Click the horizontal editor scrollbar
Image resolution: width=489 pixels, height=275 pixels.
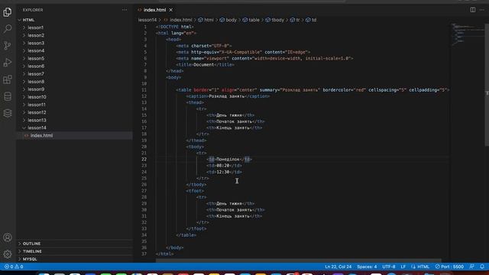click(x=299, y=260)
